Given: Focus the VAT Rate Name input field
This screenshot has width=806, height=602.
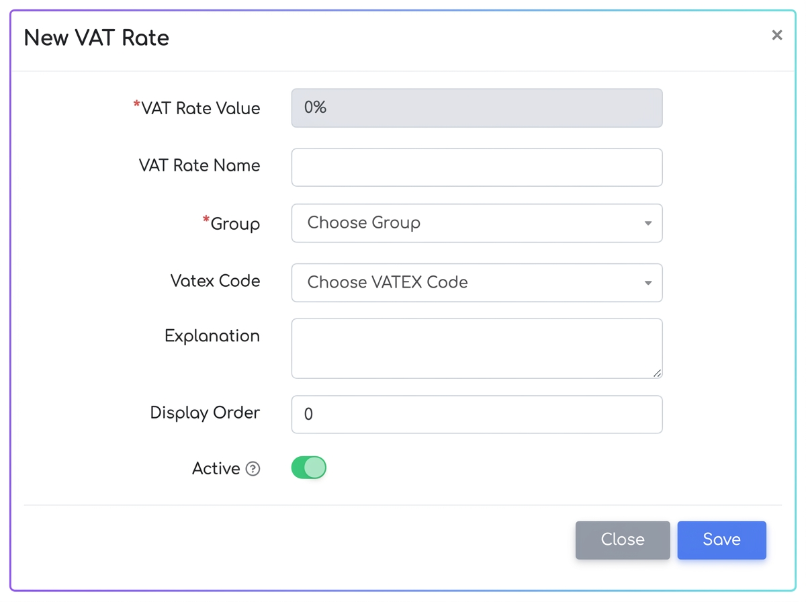Looking at the screenshot, I should click(477, 167).
